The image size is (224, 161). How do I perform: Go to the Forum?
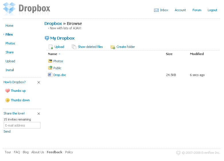[197, 10]
